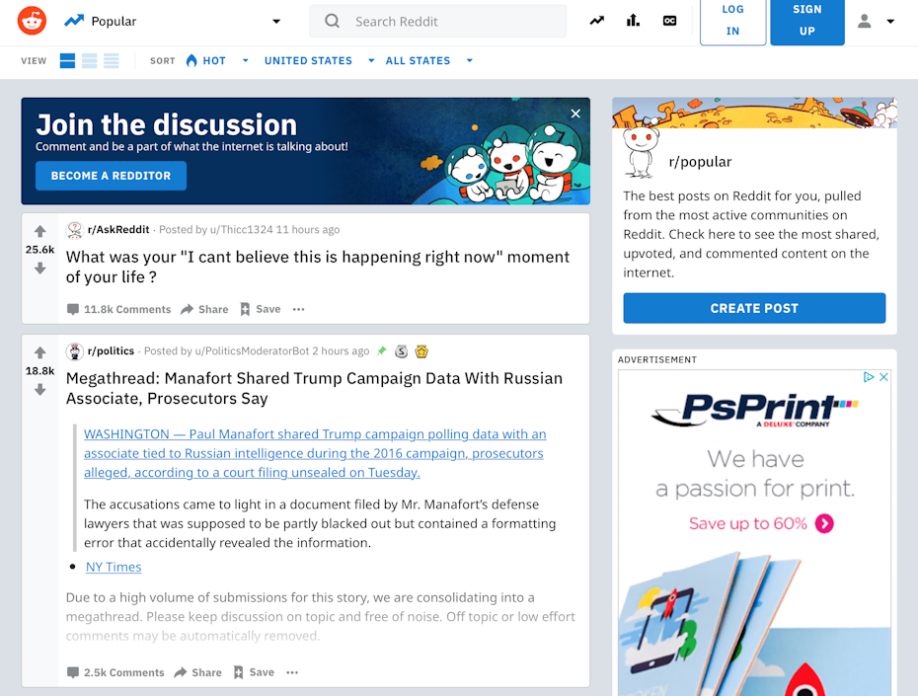The width and height of the screenshot is (918, 696).
Task: Open more options on the AskReddit post
Action: (x=298, y=310)
